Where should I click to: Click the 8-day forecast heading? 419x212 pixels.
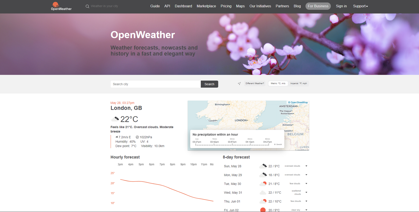point(236,157)
